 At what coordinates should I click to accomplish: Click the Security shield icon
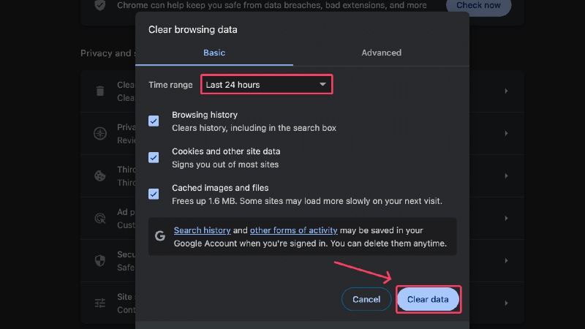pos(100,260)
